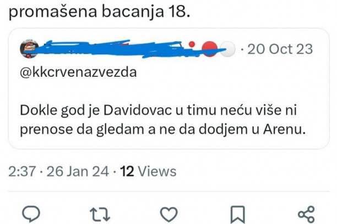Viewport: 337px width, 224px height.
Task: Click the 2:37 posting time
Action: coord(22,171)
